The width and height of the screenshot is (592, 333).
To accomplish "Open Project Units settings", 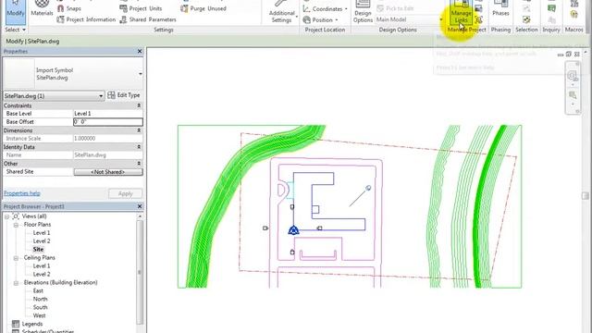I will coord(141,8).
